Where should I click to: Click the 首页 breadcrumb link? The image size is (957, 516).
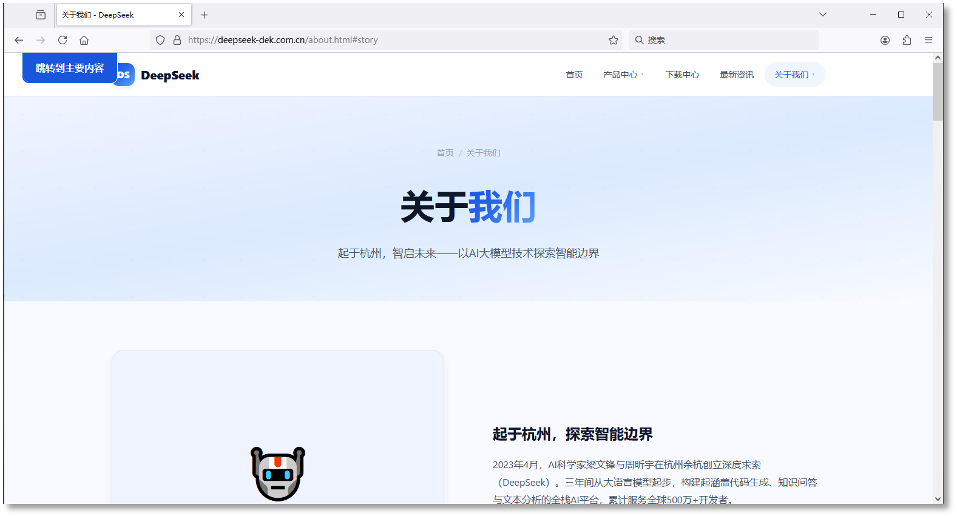[x=445, y=153]
